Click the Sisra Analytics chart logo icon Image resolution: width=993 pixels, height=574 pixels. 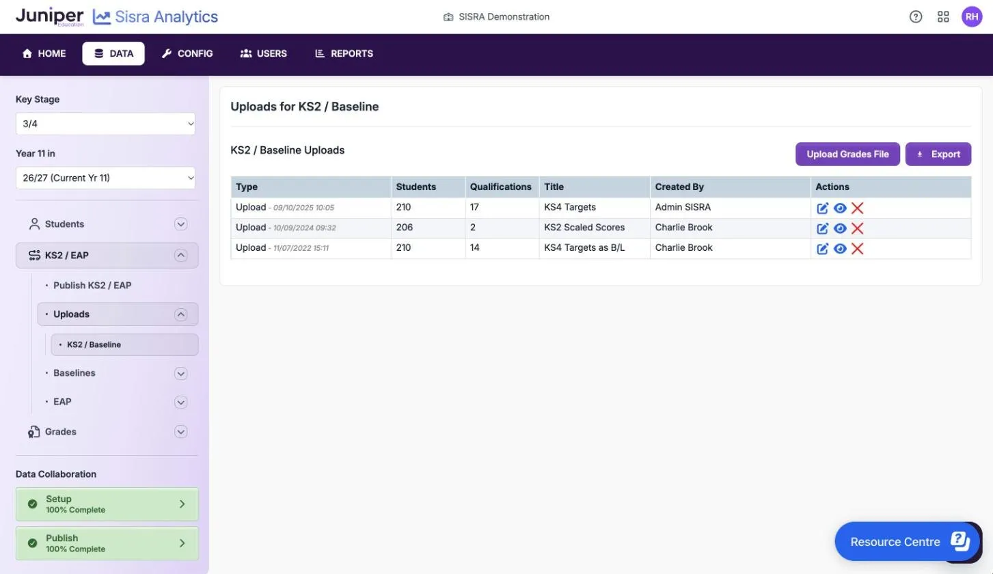[102, 17]
